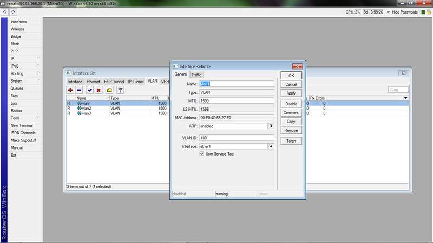Switch to the Traffic tab in the vlan1 dialog
The height and width of the screenshot is (243, 433).
196,75
